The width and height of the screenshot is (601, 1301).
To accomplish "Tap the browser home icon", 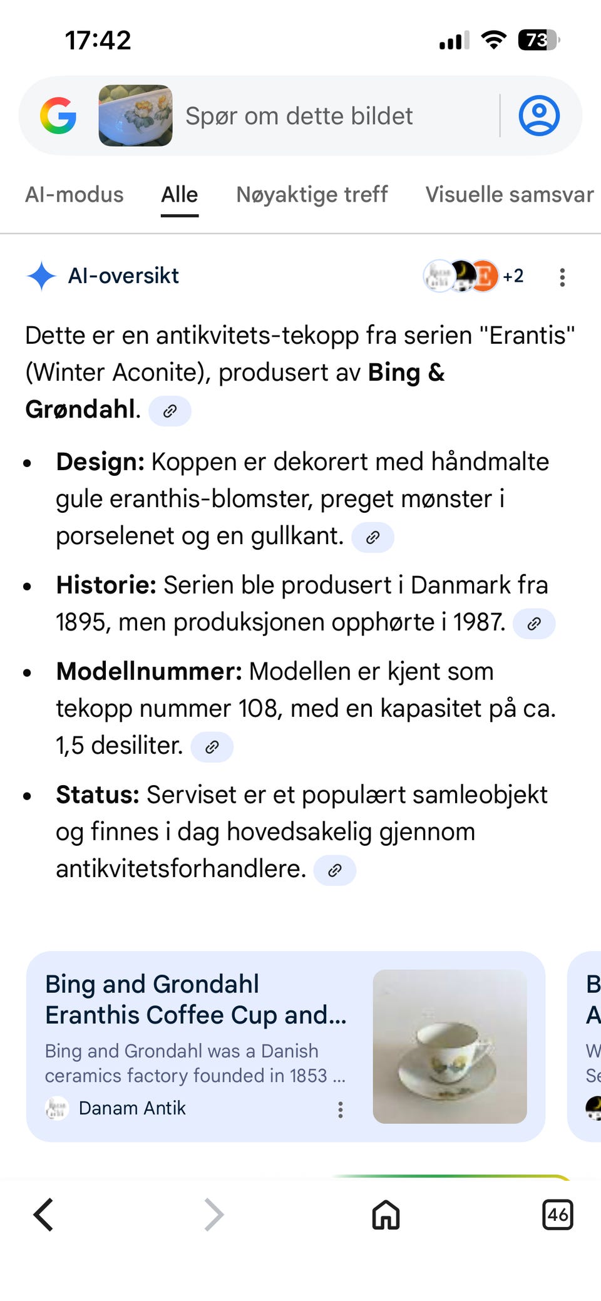I will point(386,1215).
